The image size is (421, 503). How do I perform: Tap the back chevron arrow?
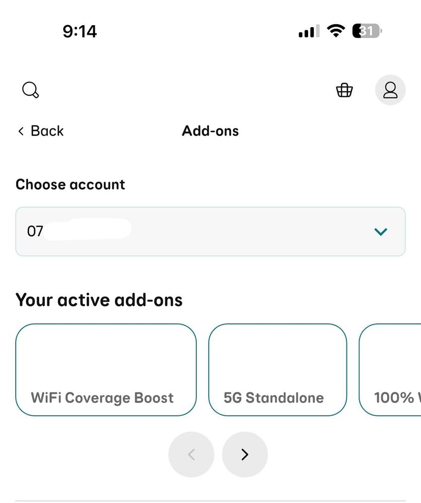click(21, 131)
